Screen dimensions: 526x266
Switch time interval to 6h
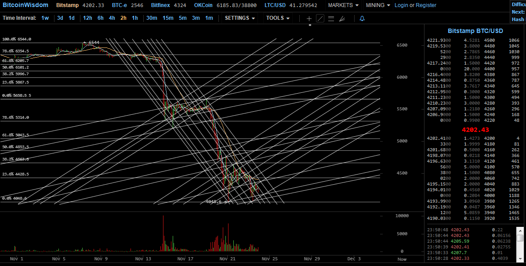tap(101, 18)
